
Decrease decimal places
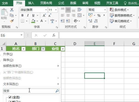pos(96,21)
